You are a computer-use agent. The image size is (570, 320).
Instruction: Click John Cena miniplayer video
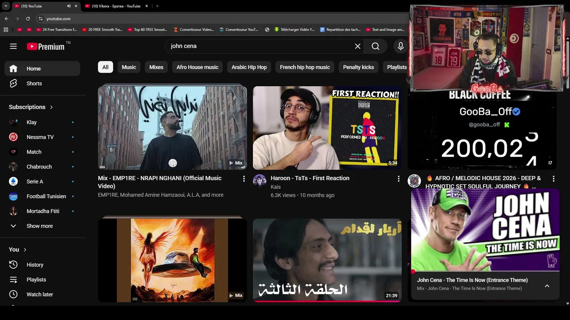pyautogui.click(x=485, y=230)
